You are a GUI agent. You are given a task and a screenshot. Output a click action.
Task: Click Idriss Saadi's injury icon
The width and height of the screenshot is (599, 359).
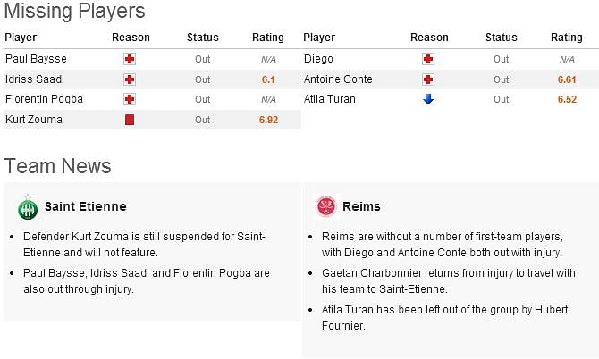click(x=130, y=79)
